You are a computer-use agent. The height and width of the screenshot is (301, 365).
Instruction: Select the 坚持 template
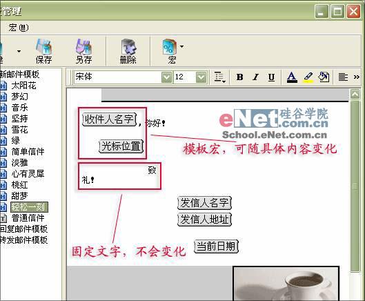point(19,119)
